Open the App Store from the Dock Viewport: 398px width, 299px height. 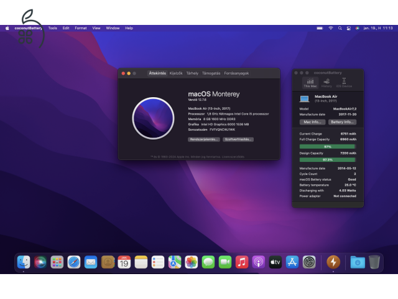pyautogui.click(x=292, y=262)
